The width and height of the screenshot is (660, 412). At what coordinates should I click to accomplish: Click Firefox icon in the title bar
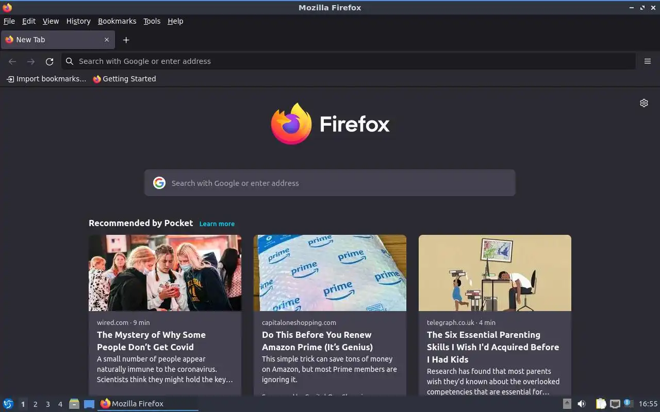click(7, 7)
